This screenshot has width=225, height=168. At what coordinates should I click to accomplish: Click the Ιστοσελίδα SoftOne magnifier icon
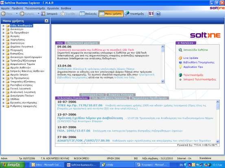(180, 50)
